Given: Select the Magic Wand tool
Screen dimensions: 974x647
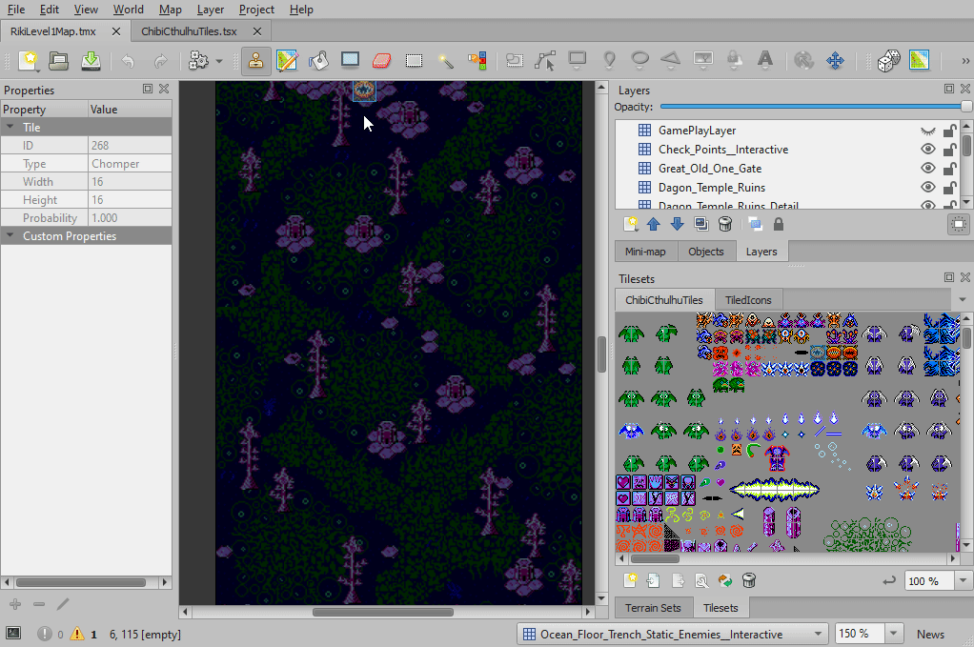Looking at the screenshot, I should coord(445,61).
